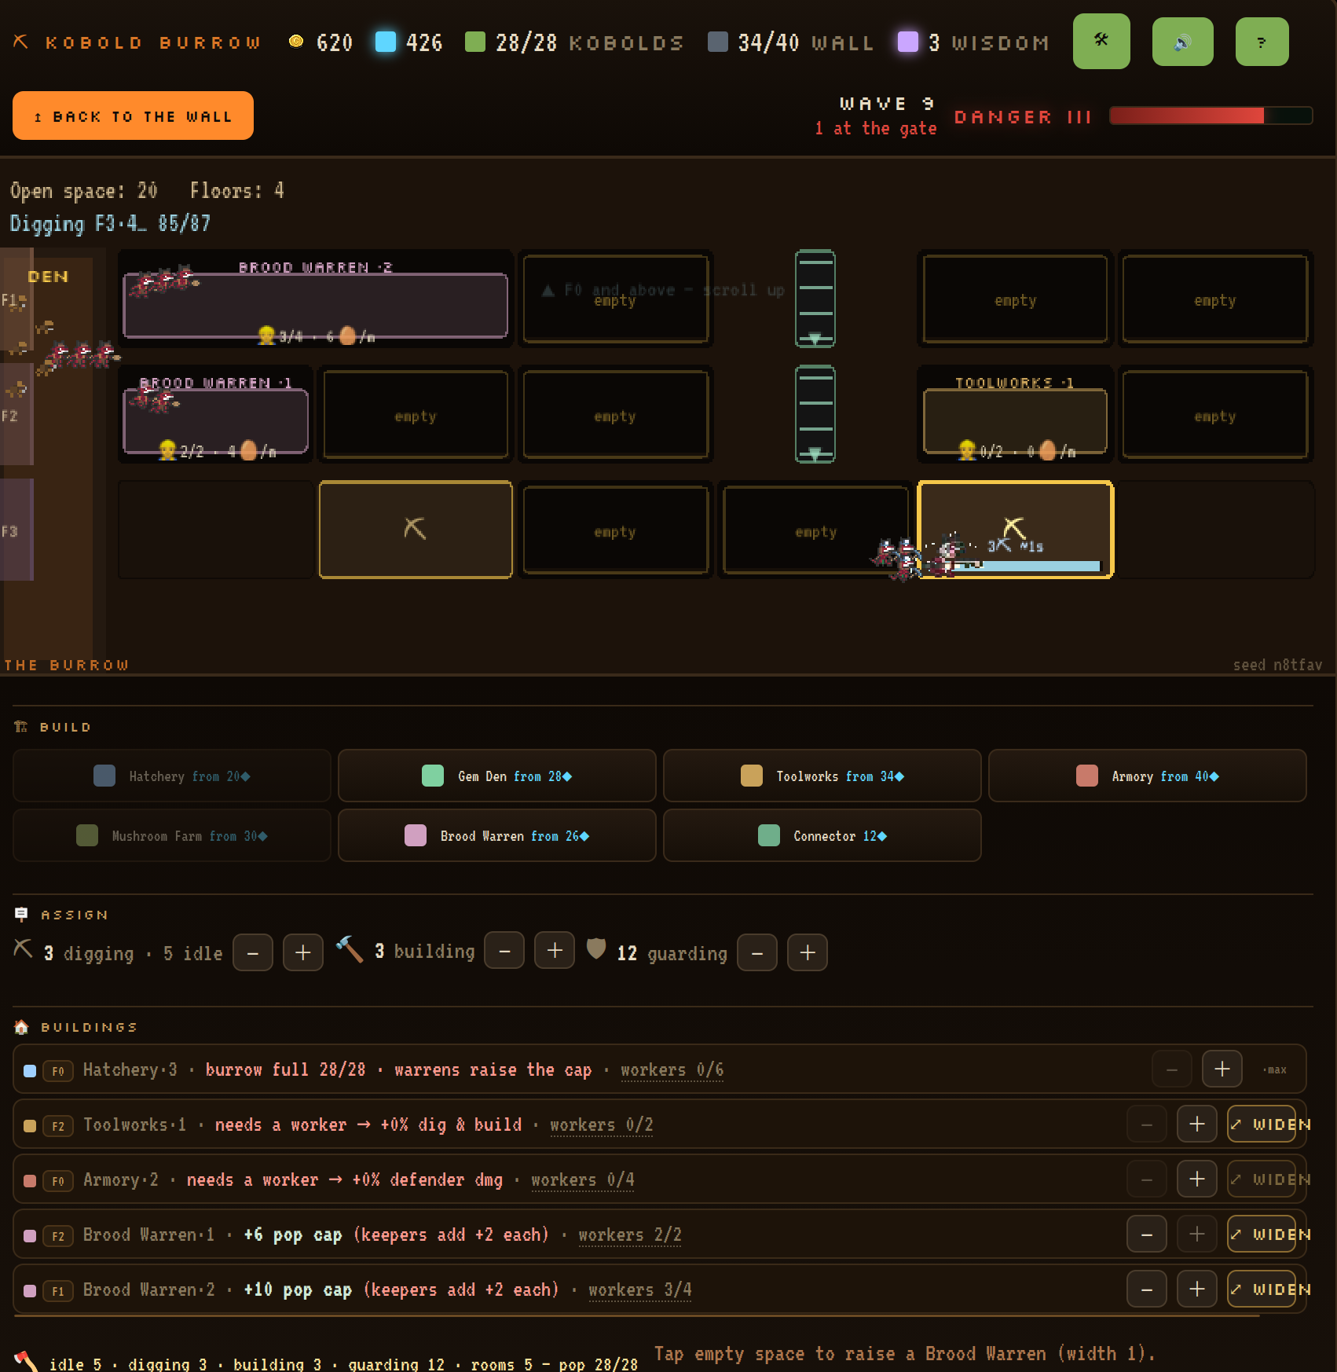Choose Gem Den from 28 build option

coord(496,776)
